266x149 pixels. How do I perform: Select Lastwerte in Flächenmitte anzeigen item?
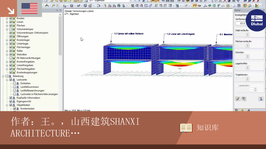click(x=39, y=94)
